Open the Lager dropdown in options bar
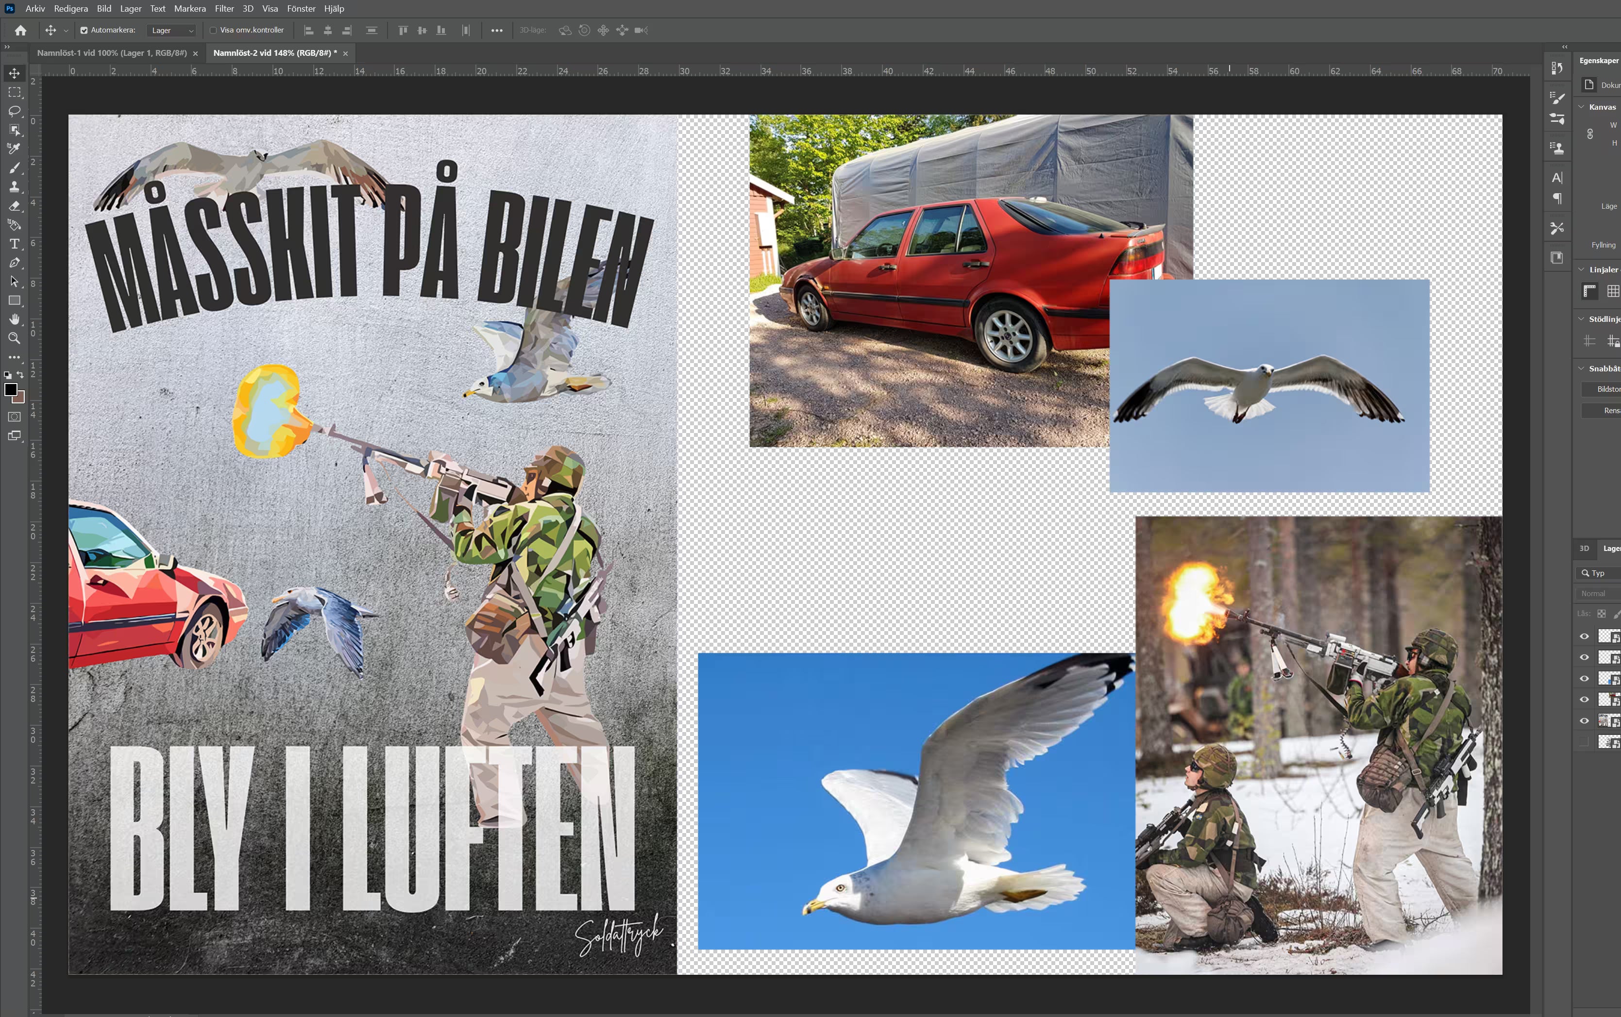 click(171, 30)
